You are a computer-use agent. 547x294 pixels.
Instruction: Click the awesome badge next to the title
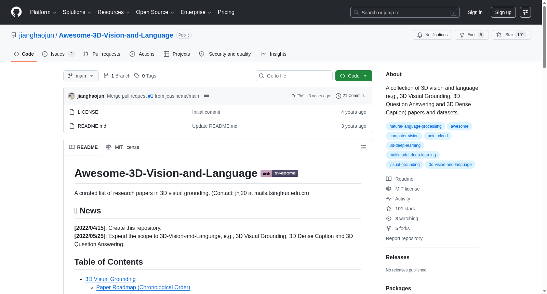click(279, 173)
